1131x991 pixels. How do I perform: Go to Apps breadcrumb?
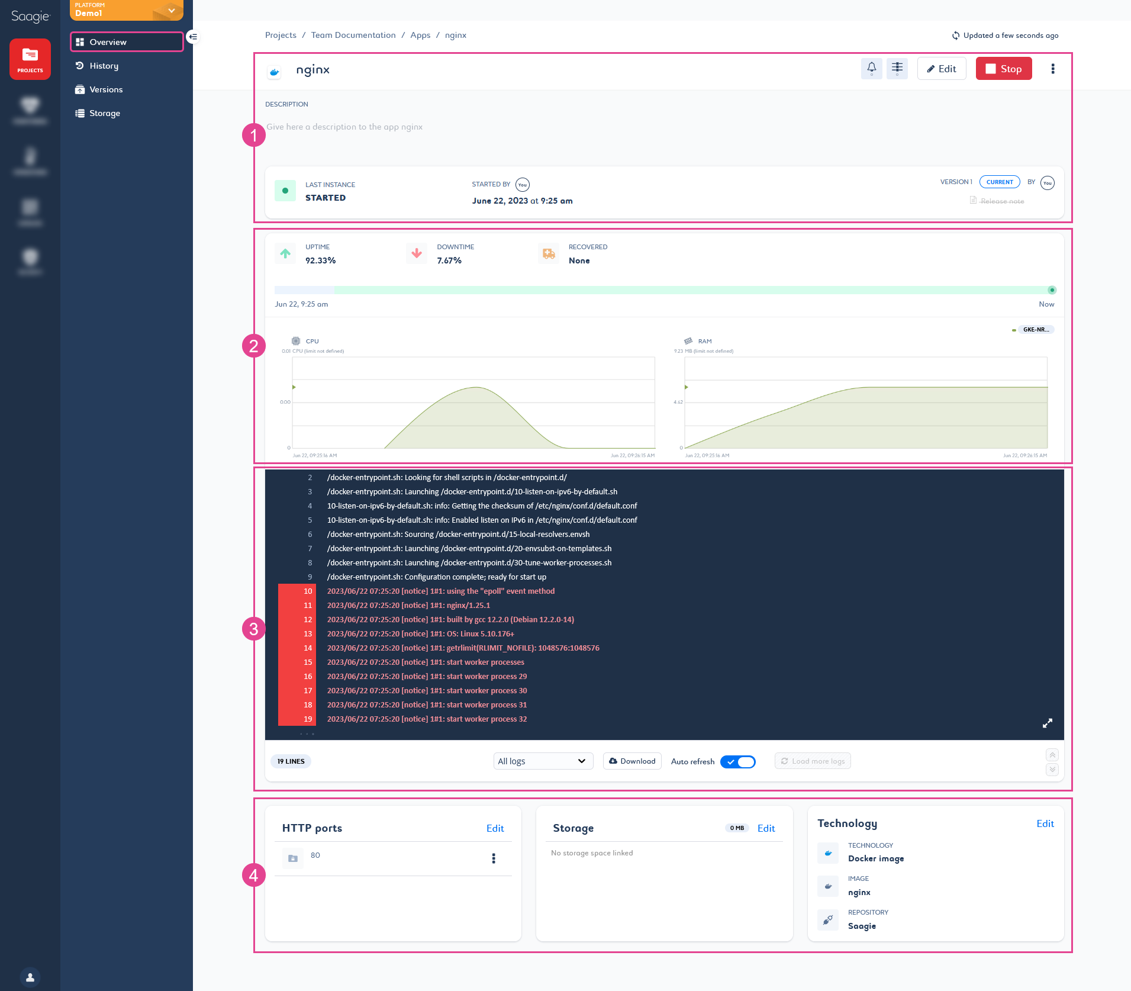pyautogui.click(x=420, y=35)
